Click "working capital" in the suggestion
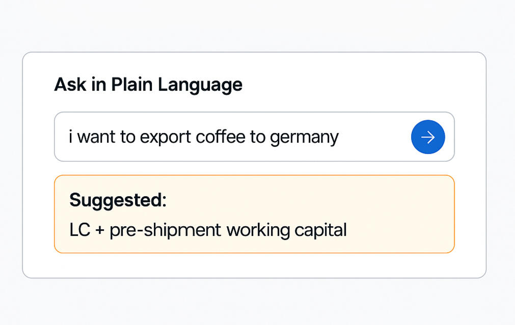The width and height of the screenshot is (515, 325). click(286, 230)
